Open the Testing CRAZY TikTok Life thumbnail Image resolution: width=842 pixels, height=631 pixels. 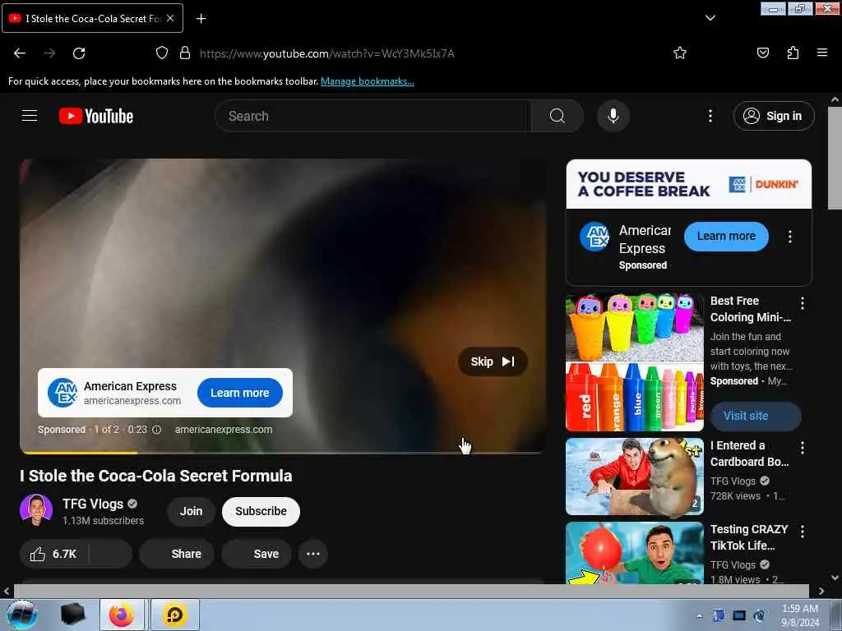pos(634,553)
